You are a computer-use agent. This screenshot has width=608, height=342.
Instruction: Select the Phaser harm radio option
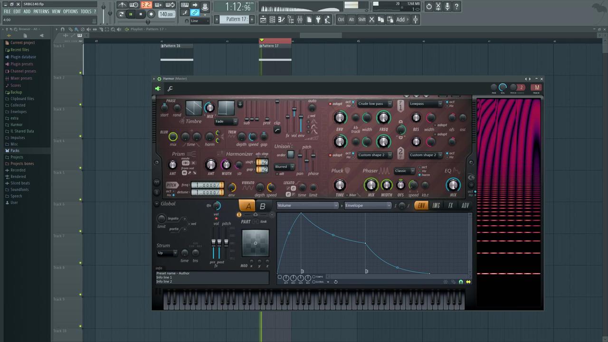pos(419,175)
